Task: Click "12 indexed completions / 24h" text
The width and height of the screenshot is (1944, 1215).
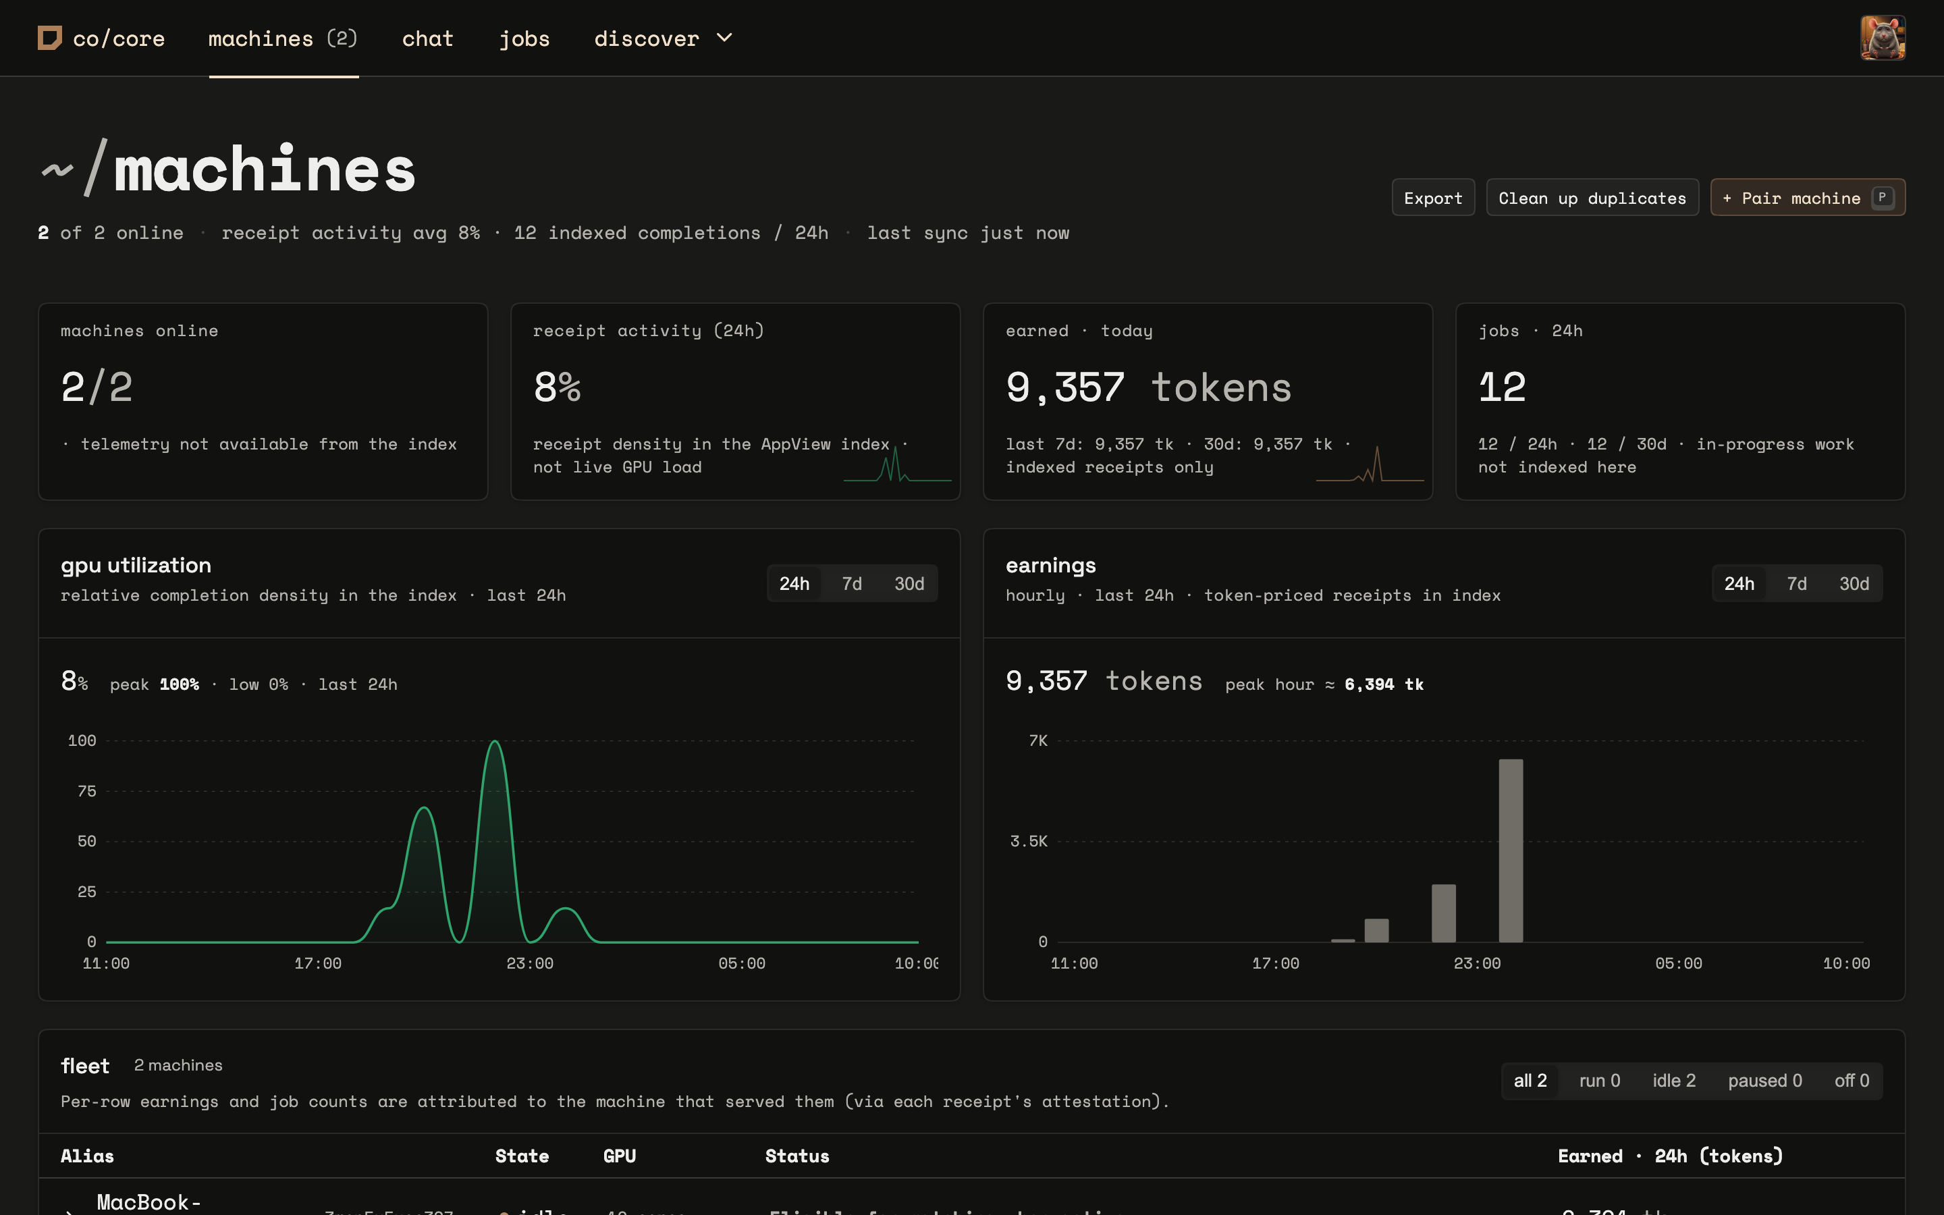Action: (x=671, y=233)
